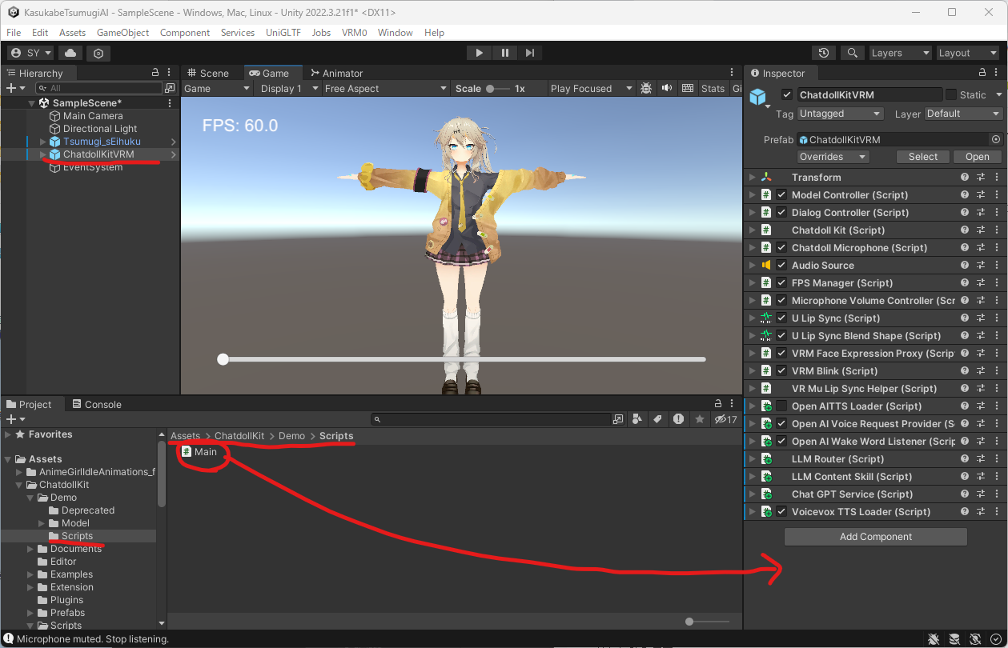The width and height of the screenshot is (1008, 648).
Task: Expand the Transform component foldout
Action: [752, 178]
